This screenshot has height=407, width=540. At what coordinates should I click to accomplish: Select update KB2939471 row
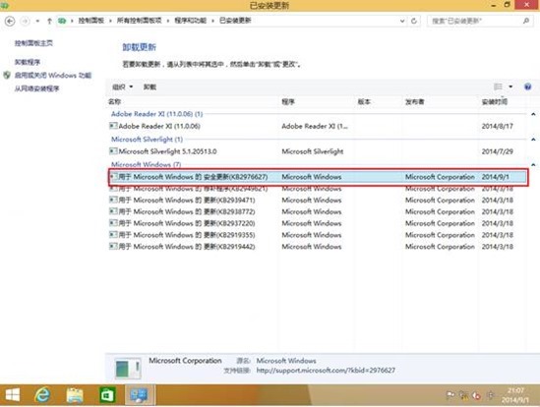click(x=318, y=200)
